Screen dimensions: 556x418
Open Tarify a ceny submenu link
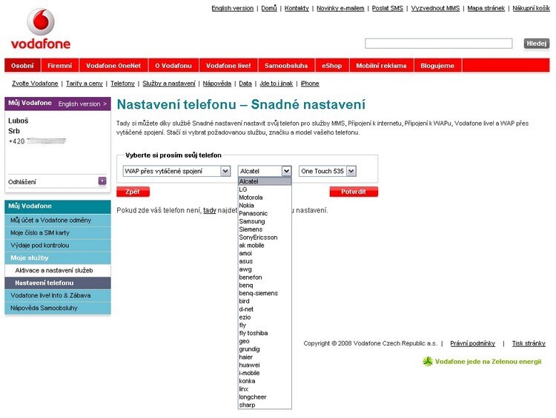point(84,84)
